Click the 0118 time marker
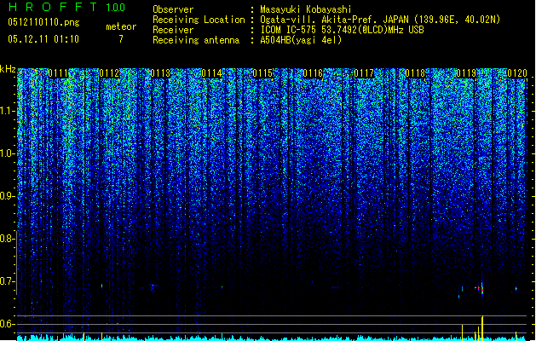The height and width of the screenshot is (341, 536). click(415, 73)
